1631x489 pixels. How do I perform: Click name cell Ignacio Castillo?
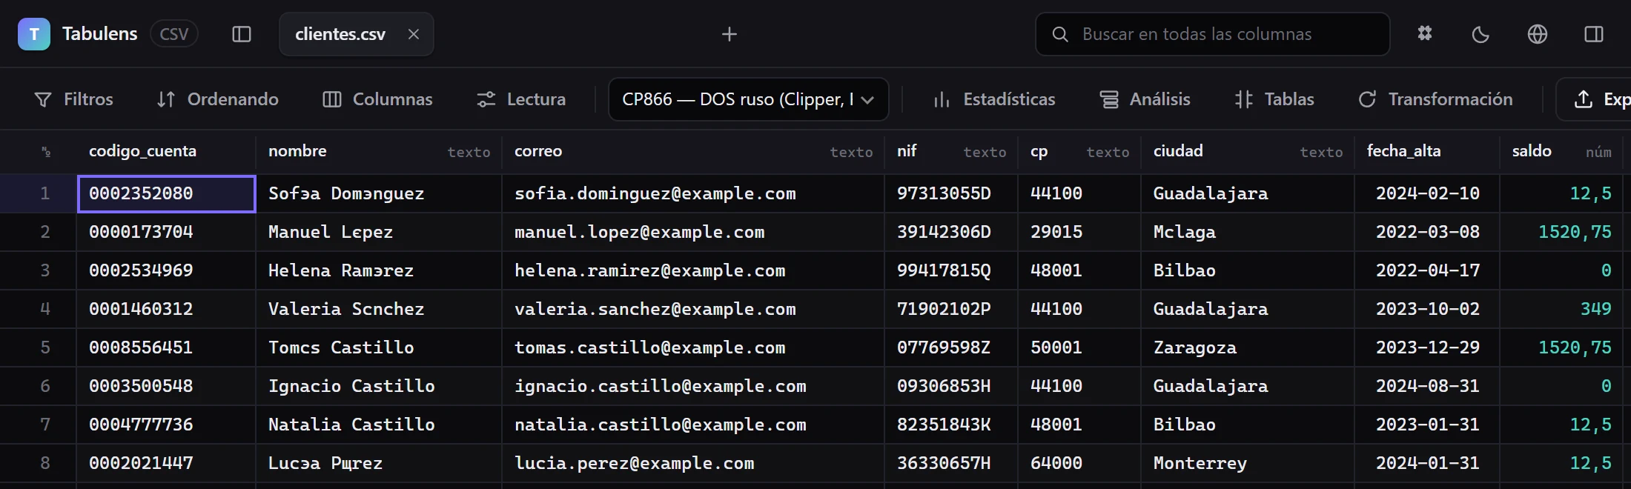[x=379, y=387]
